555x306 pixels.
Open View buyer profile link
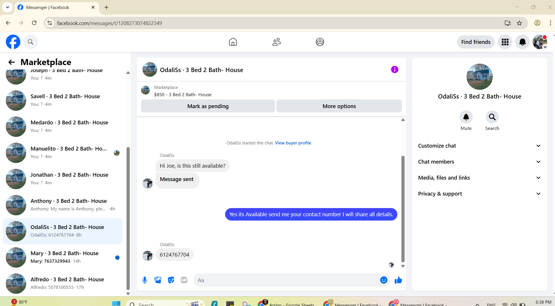(293, 143)
